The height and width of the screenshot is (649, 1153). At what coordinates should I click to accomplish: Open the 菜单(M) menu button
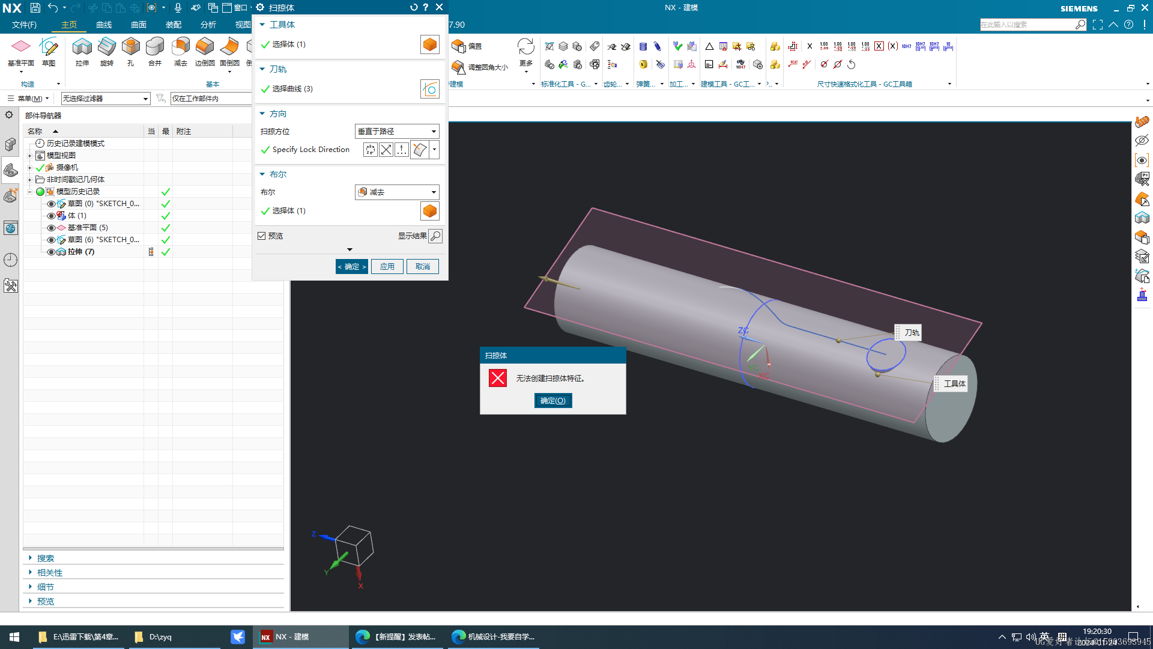28,99
